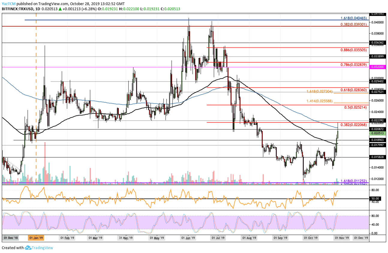The image size is (388, 253).
Task: Open the TradingView link in footer
Action: tap(43, 248)
